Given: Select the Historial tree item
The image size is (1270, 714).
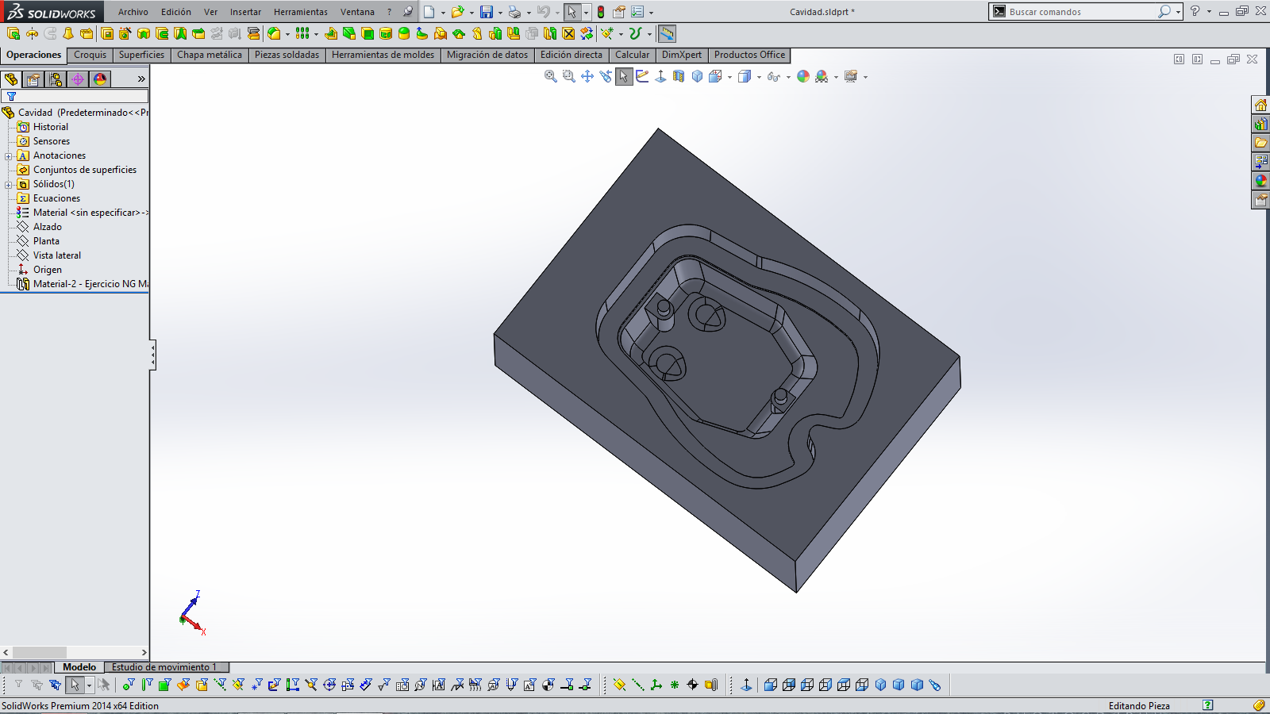Looking at the screenshot, I should click(51, 127).
